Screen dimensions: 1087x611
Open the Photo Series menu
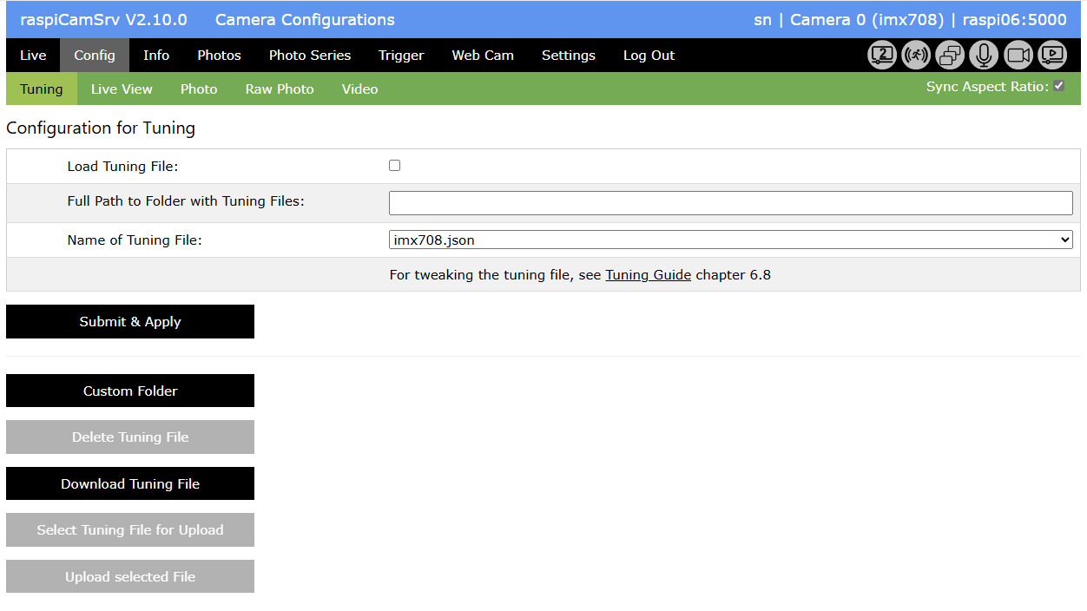coord(310,56)
